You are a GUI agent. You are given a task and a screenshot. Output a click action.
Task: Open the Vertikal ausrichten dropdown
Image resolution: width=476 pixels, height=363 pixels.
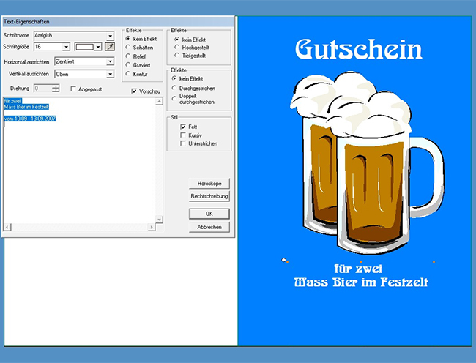(x=111, y=74)
